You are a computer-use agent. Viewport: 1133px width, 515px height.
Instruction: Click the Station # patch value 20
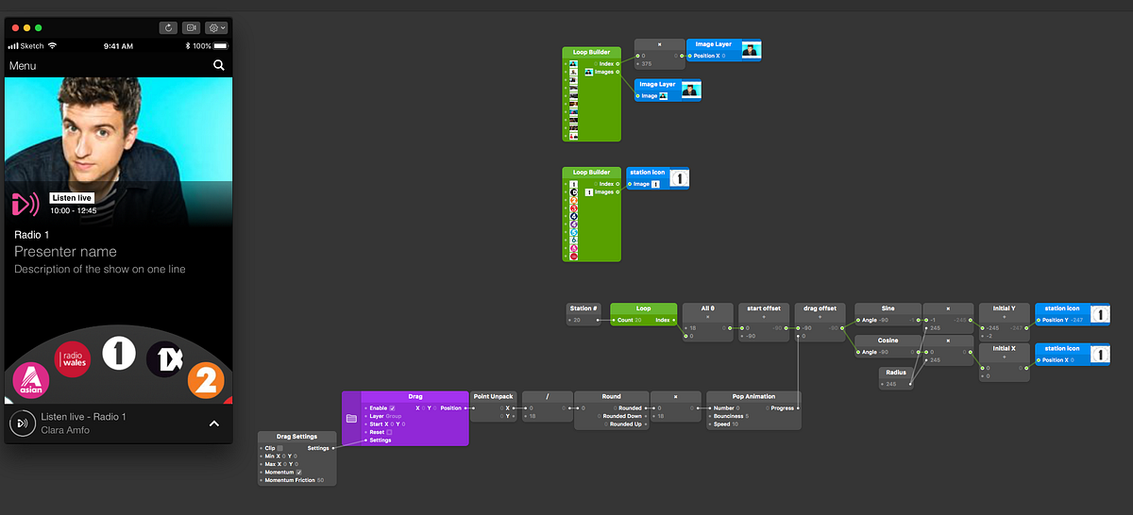pyautogui.click(x=577, y=320)
